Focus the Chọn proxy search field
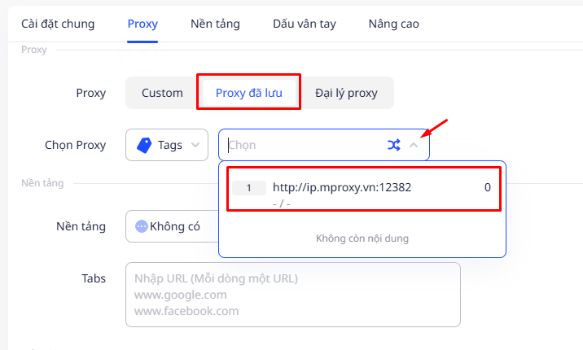This screenshot has width=583, height=350. coord(301,145)
